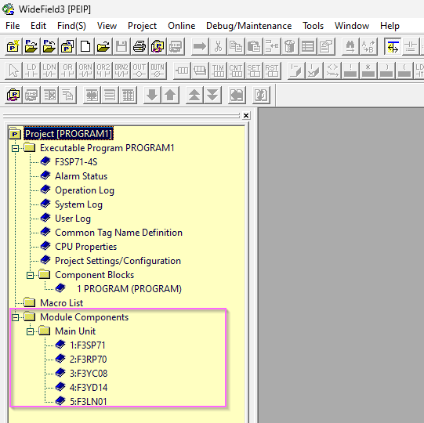424x423 pixels.
Task: Open the Tools menu
Action: (313, 26)
